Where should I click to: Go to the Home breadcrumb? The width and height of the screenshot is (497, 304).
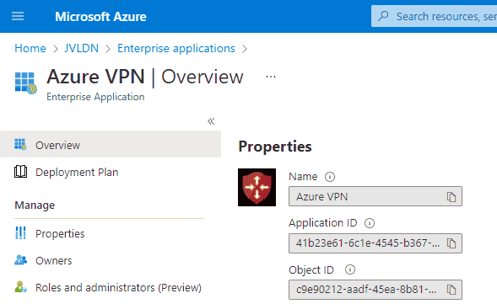[30, 48]
